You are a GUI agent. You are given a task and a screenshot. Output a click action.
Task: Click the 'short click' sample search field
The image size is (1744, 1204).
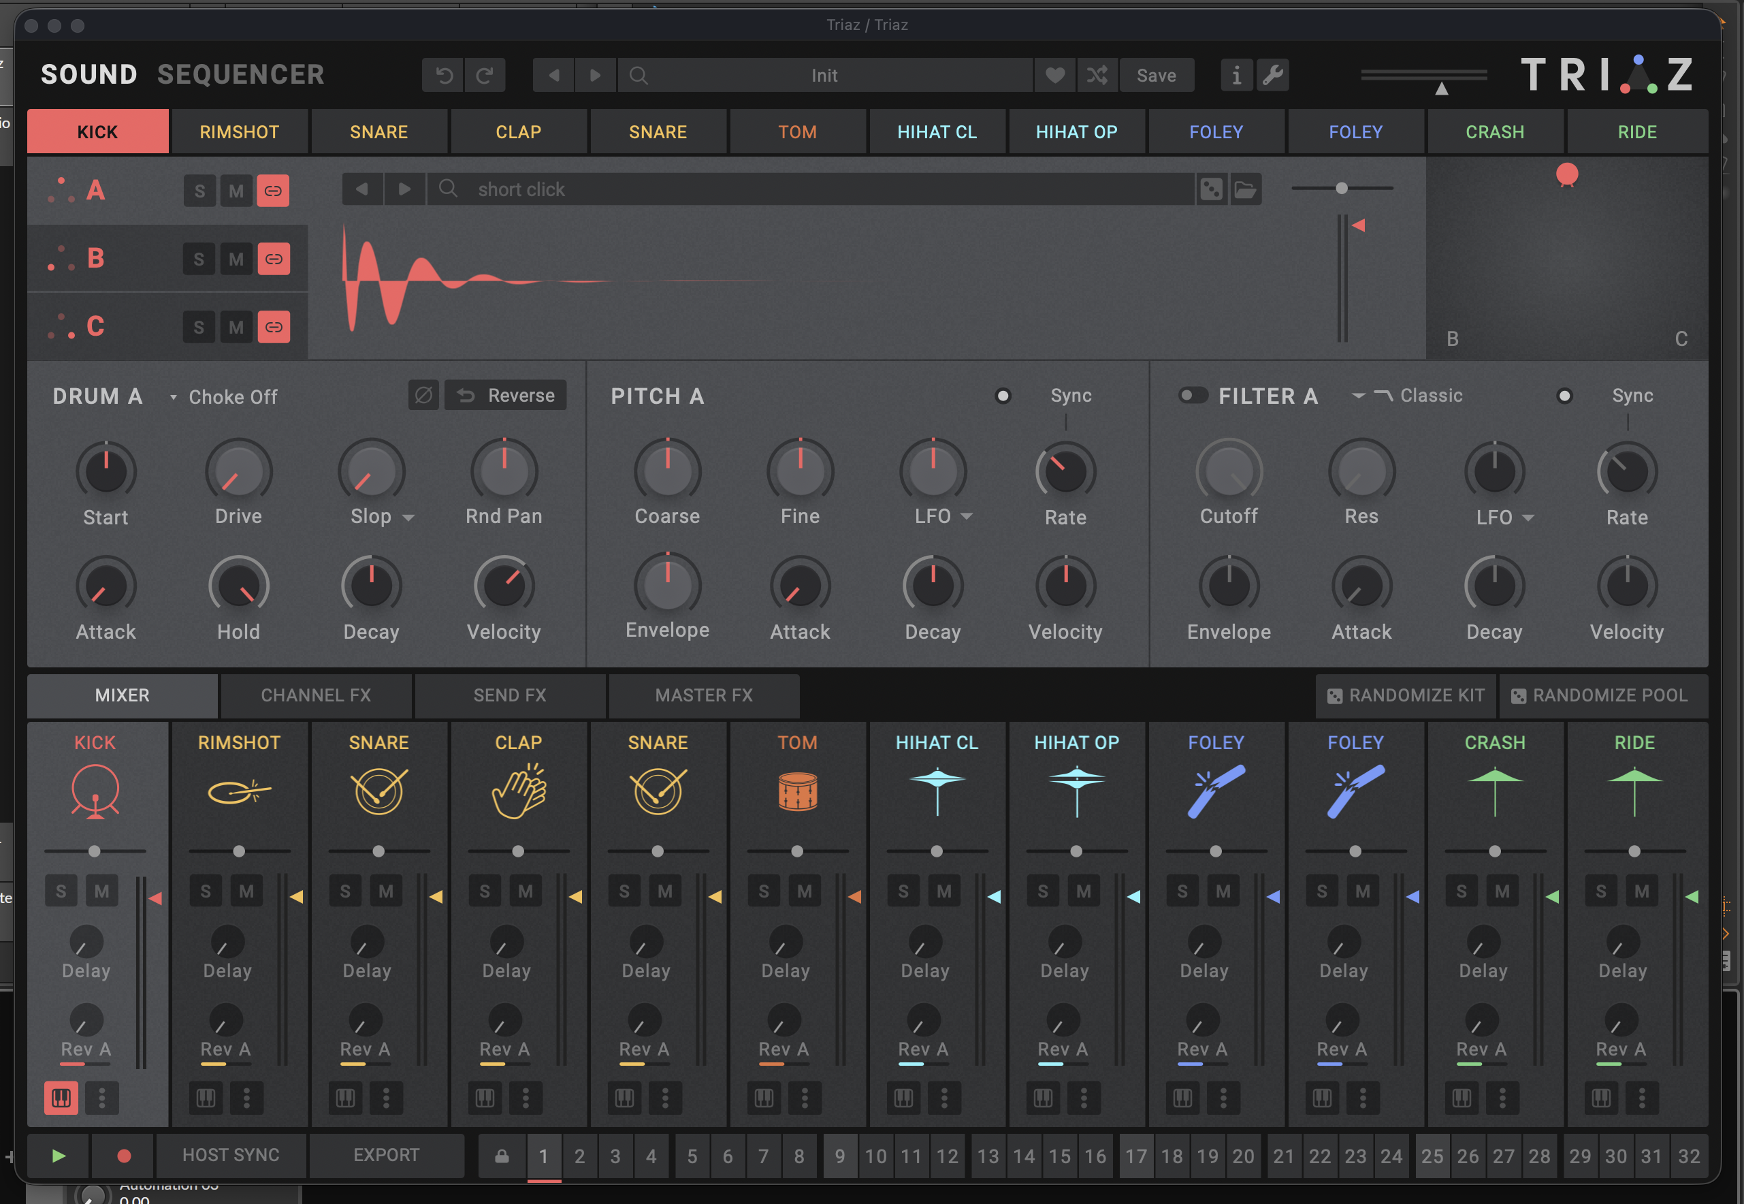coord(811,189)
